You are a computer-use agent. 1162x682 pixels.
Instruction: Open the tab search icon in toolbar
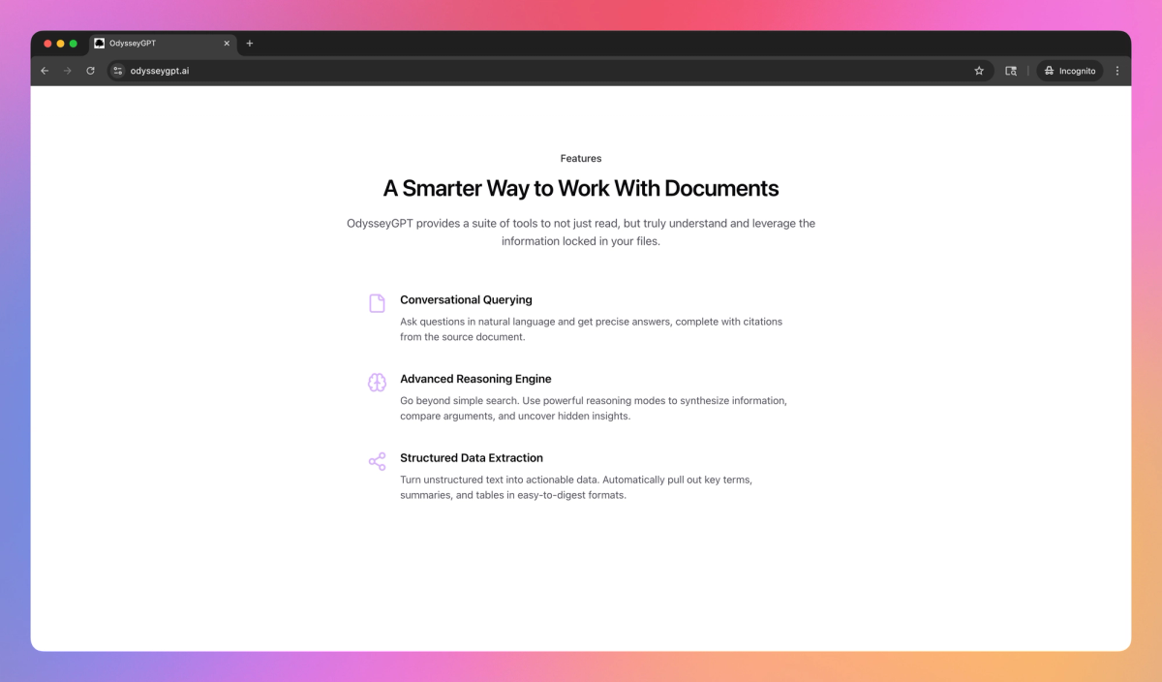coord(1011,71)
